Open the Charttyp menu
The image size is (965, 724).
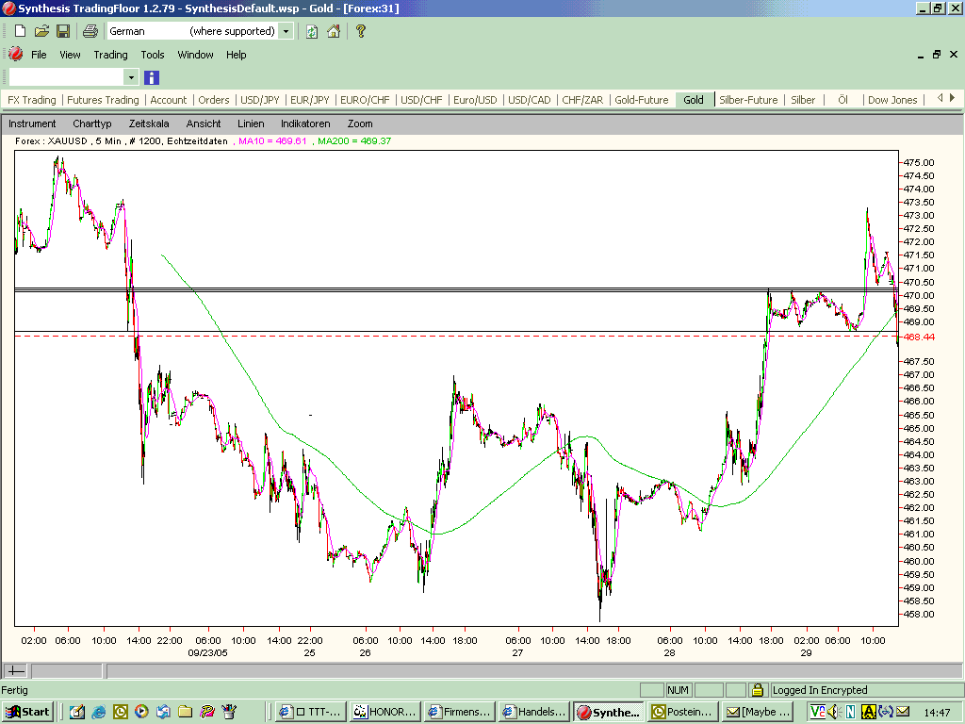point(92,123)
